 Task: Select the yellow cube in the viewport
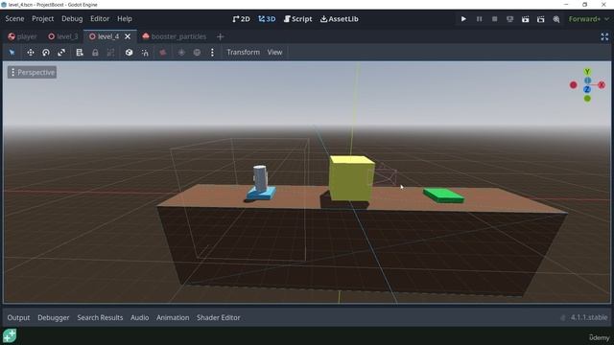click(x=351, y=178)
